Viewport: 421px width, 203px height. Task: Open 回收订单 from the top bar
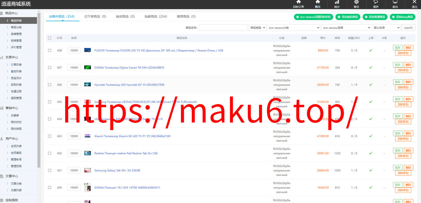(x=298, y=4)
